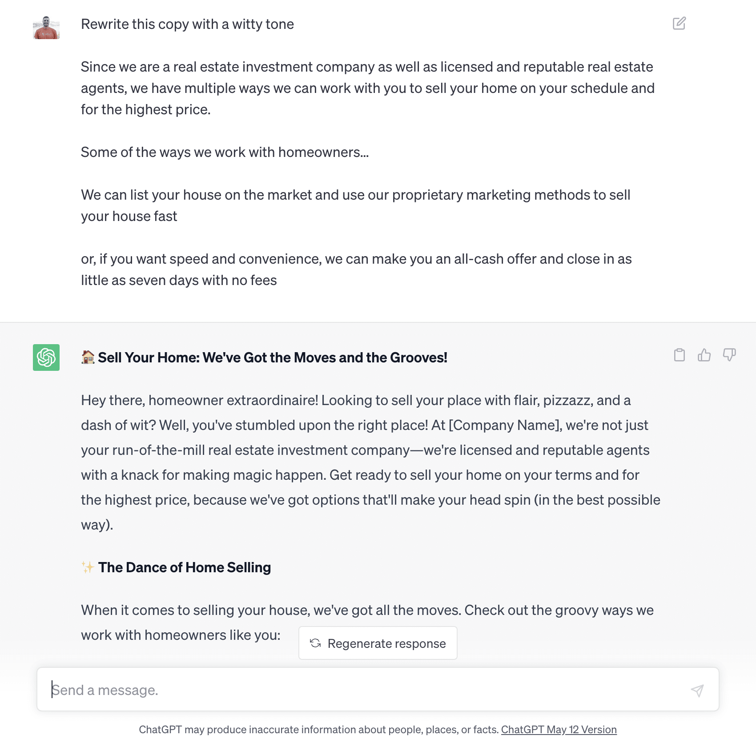
Task: Click the user profile photo avatar
Action: pyautogui.click(x=46, y=28)
